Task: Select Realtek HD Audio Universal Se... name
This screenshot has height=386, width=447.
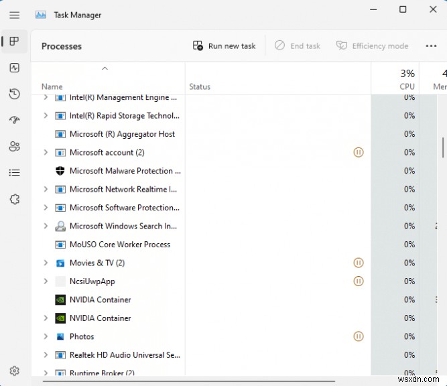Action: click(x=125, y=355)
